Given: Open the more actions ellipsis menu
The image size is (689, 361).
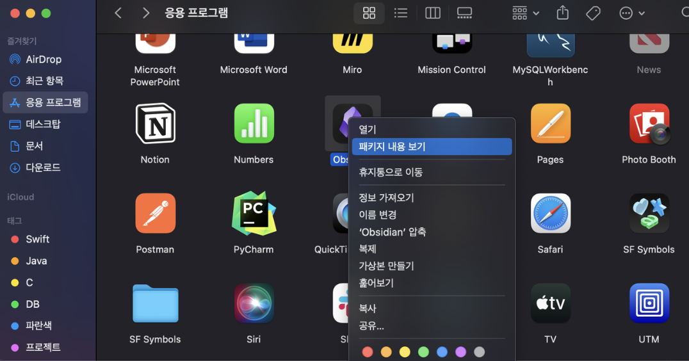Looking at the screenshot, I should tap(632, 13).
